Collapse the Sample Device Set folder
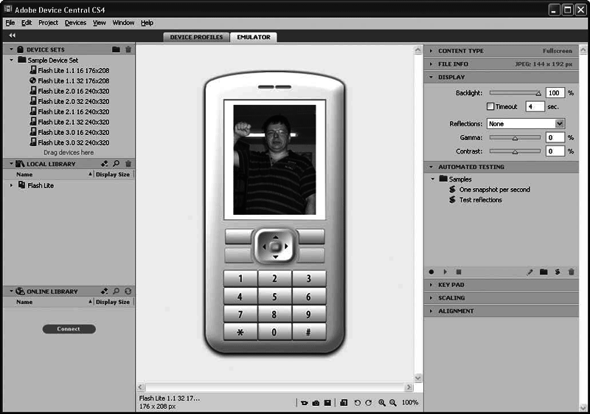This screenshot has width=590, height=414. click(11, 60)
